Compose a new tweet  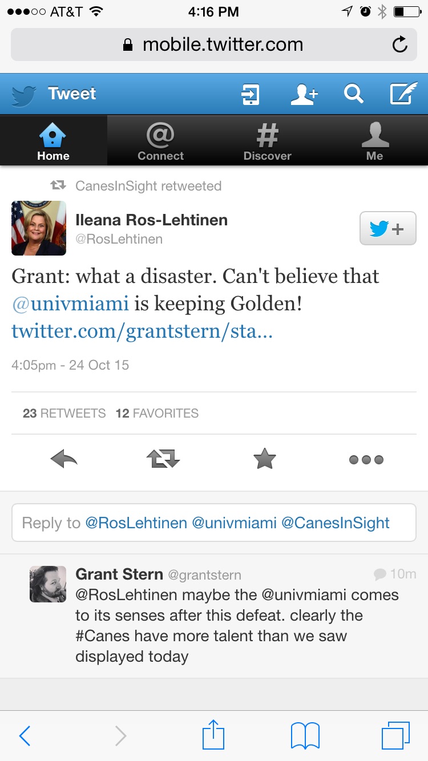pos(403,94)
